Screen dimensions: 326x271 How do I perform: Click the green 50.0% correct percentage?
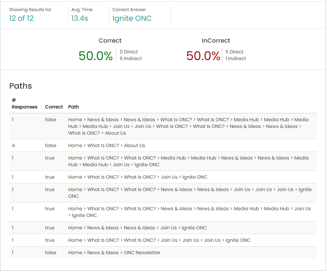pyautogui.click(x=96, y=56)
